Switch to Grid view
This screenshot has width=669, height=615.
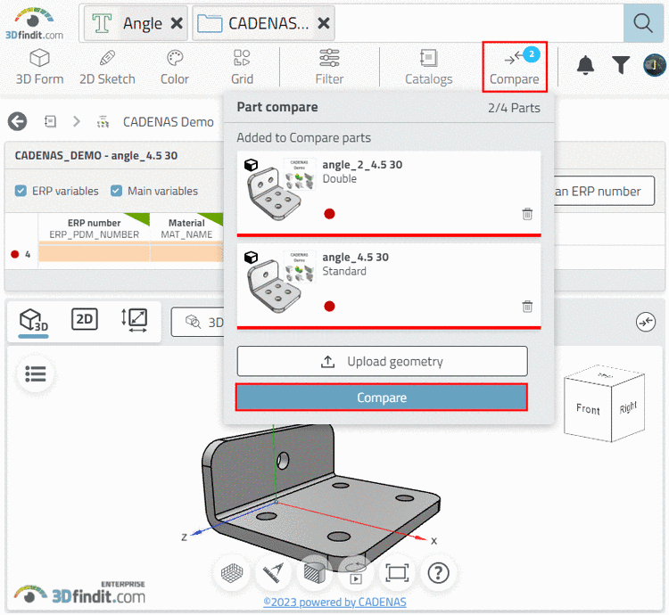click(242, 68)
